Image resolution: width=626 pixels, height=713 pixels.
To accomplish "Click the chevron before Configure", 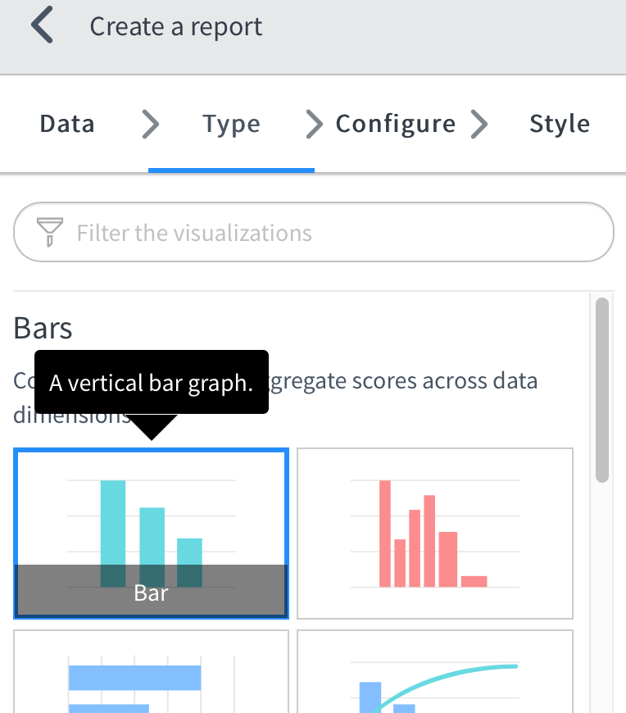I will [314, 124].
